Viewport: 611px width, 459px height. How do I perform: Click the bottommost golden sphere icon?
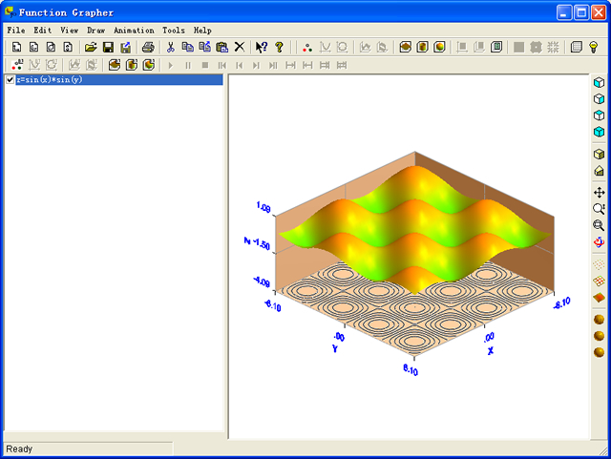click(599, 352)
